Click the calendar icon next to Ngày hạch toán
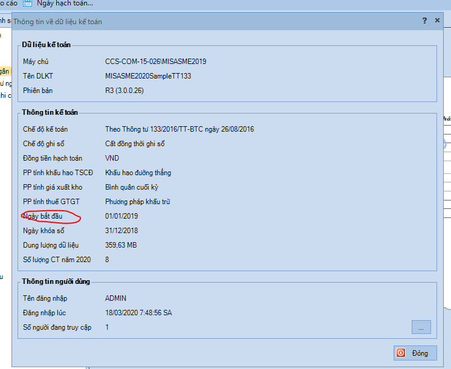This screenshot has width=451, height=369. pos(27,4)
